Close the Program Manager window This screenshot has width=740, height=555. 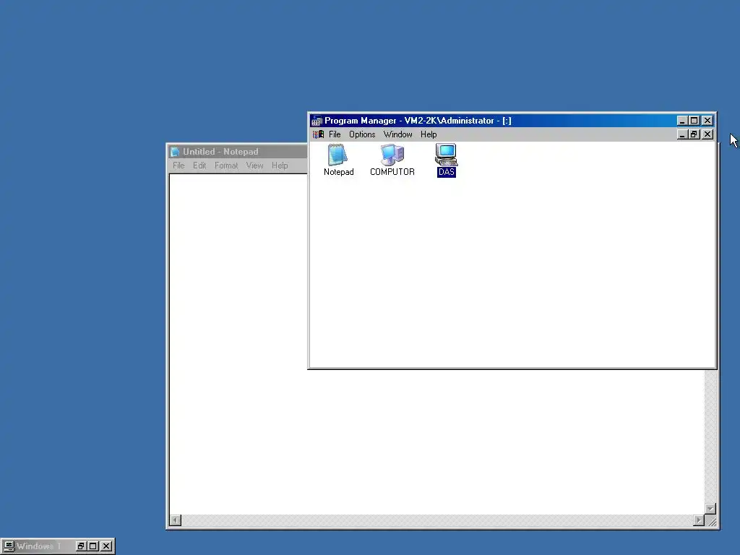(x=707, y=121)
